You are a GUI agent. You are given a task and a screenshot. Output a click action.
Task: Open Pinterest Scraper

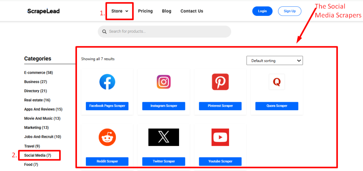click(220, 106)
